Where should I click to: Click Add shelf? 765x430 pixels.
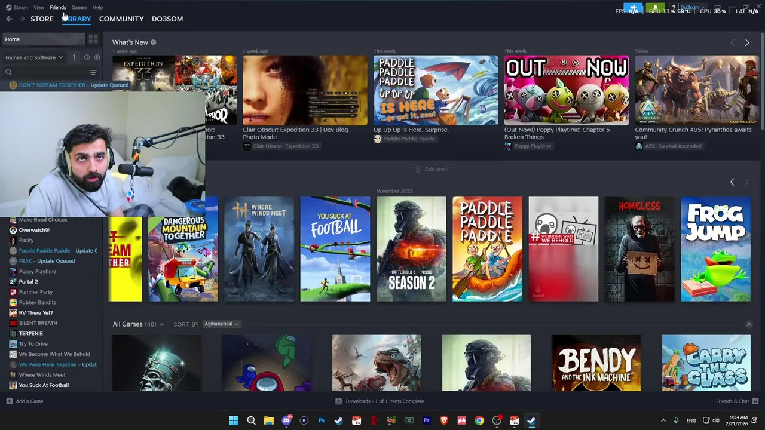click(x=432, y=169)
